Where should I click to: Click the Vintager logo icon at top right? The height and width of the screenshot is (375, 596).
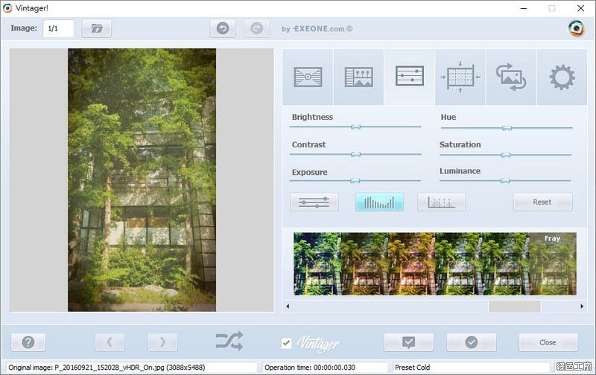(576, 28)
